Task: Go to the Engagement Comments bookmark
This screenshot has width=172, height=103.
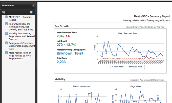Action: point(21,46)
